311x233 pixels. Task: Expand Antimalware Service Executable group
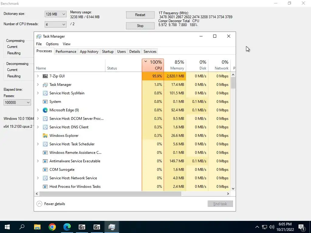(x=38, y=161)
